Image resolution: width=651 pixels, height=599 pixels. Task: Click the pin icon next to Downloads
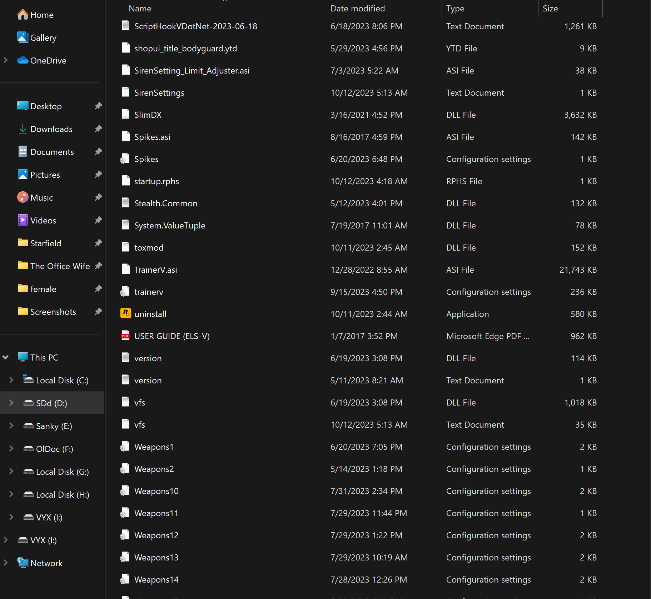(98, 129)
